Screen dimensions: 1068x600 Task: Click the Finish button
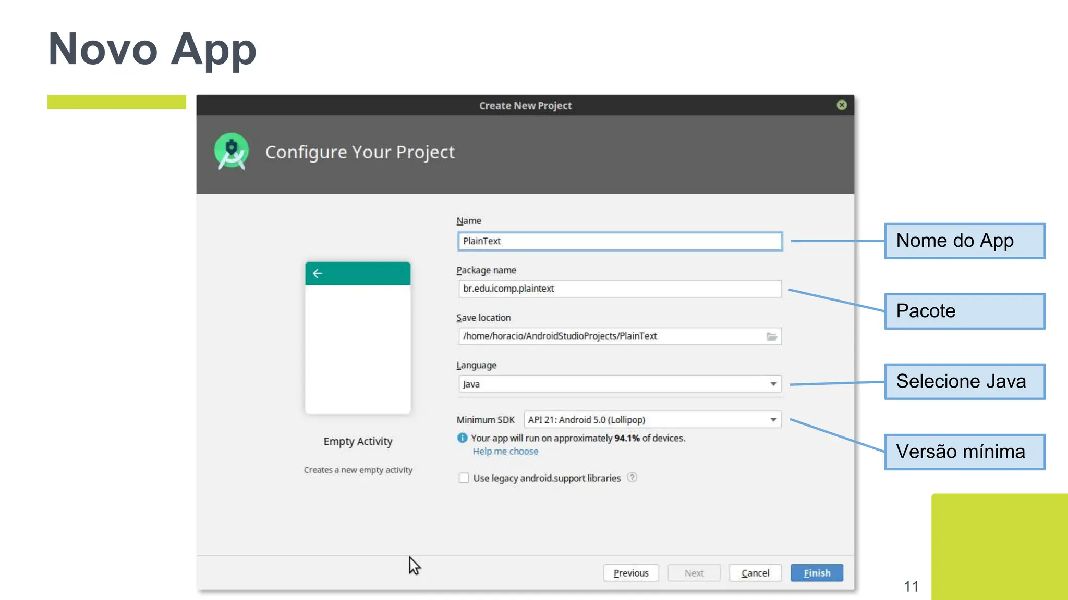tap(816, 573)
